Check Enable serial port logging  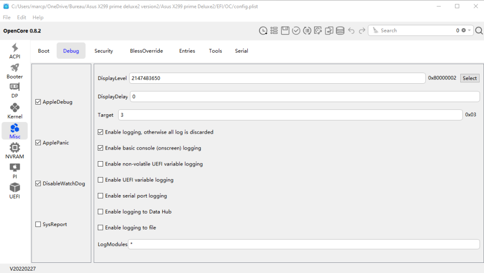pyautogui.click(x=100, y=196)
